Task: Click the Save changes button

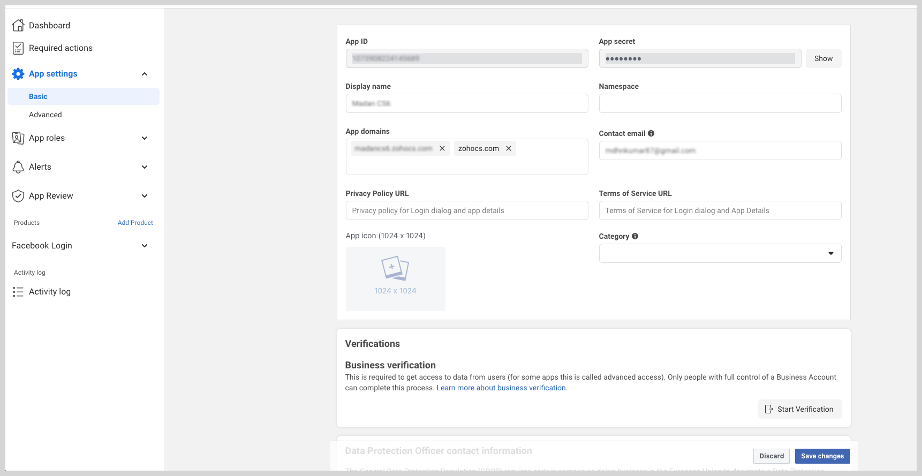Action: [x=822, y=456]
